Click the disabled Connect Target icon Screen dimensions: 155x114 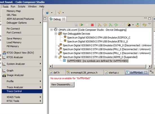[76, 25]
